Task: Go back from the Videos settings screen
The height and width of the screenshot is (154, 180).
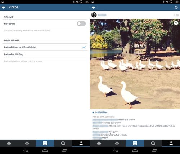Action: [x=4, y=8]
